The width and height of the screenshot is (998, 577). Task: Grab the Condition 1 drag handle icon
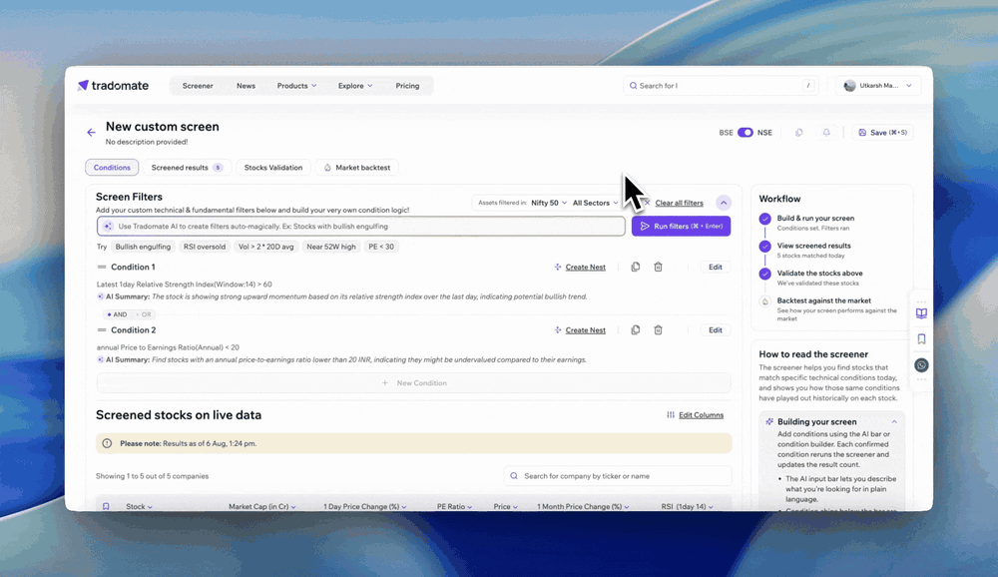tap(101, 267)
